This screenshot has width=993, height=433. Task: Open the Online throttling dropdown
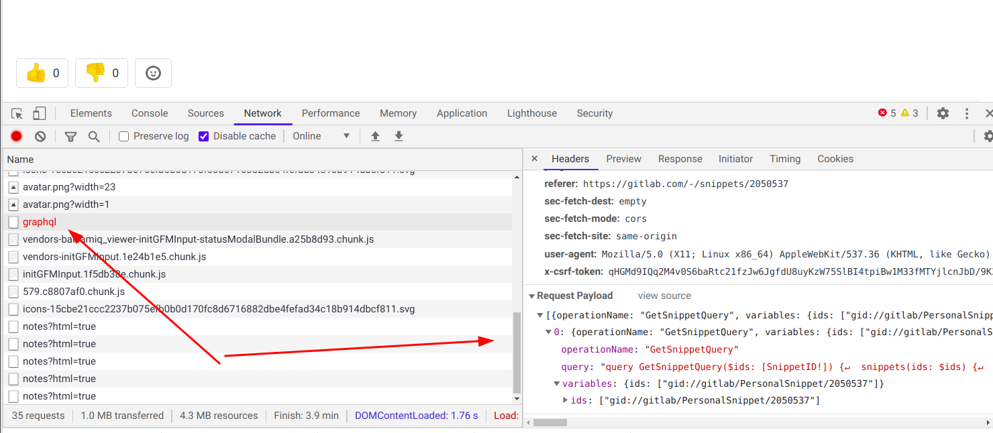321,136
